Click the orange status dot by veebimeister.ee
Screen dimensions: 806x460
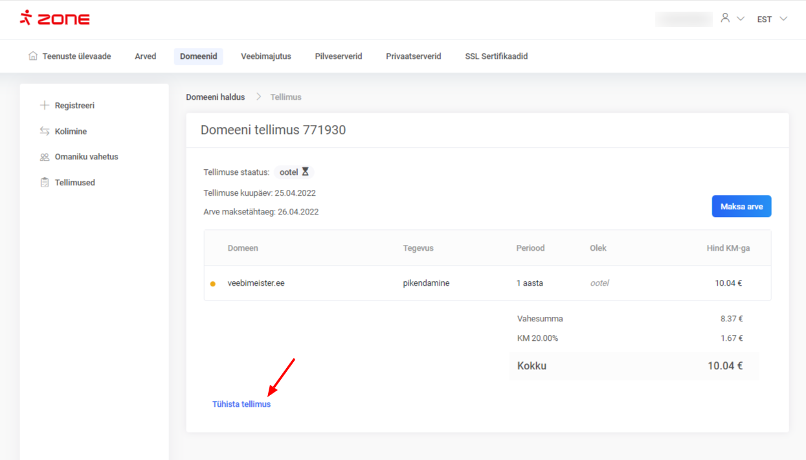click(213, 284)
